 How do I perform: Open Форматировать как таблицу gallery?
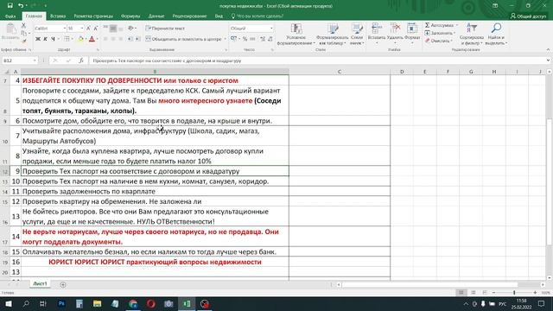[x=332, y=35]
